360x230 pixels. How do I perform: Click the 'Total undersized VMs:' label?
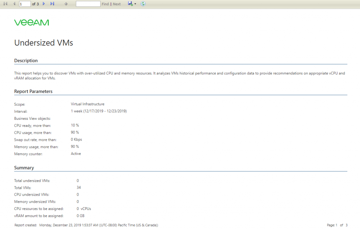click(32, 181)
